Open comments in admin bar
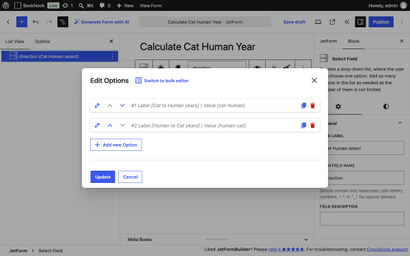The width and height of the screenshot is (410, 256). click(105, 5)
